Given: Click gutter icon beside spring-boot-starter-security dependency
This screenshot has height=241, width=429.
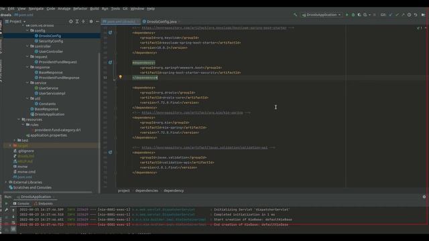Looking at the screenshot, I should (110, 62).
